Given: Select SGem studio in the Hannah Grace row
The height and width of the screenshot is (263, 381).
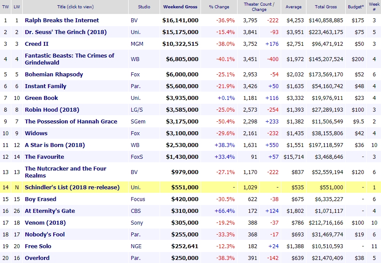Looking at the screenshot, I should pos(138,122).
